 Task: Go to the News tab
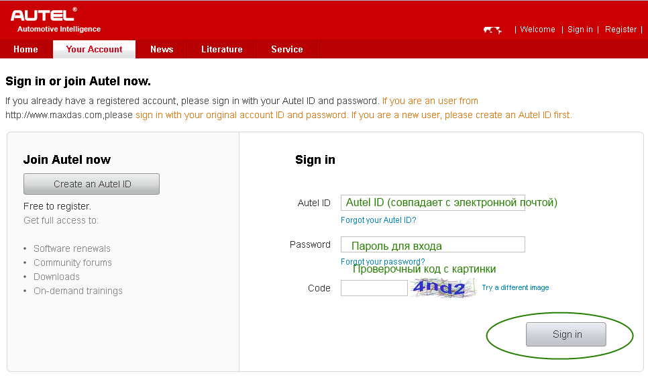(162, 49)
